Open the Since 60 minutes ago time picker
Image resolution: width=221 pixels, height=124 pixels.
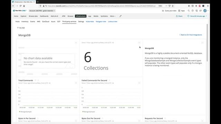pyautogui.click(x=197, y=16)
